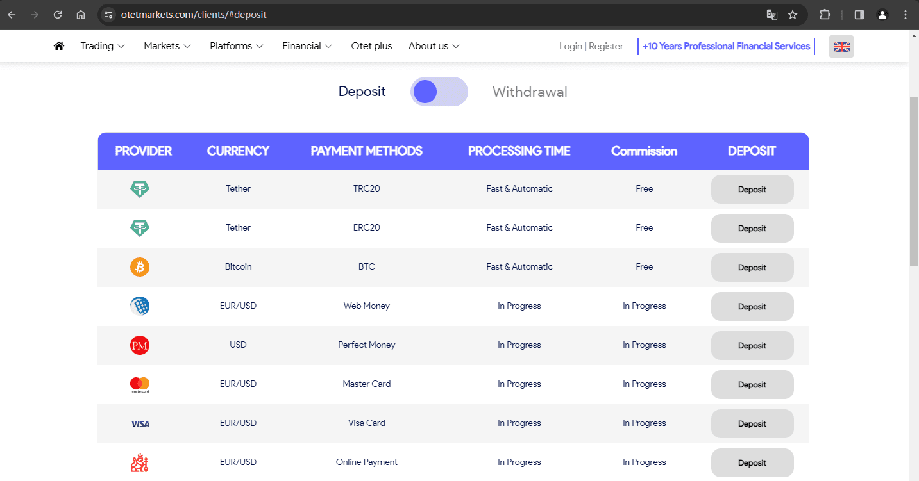919x481 pixels.
Task: Click Deposit button for Online Payment
Action: coord(752,463)
